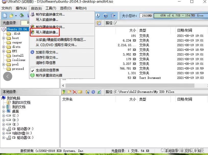The height and width of the screenshot is (155, 208).
Task: Expand 桌面 tree node
Action: pos(4,111)
